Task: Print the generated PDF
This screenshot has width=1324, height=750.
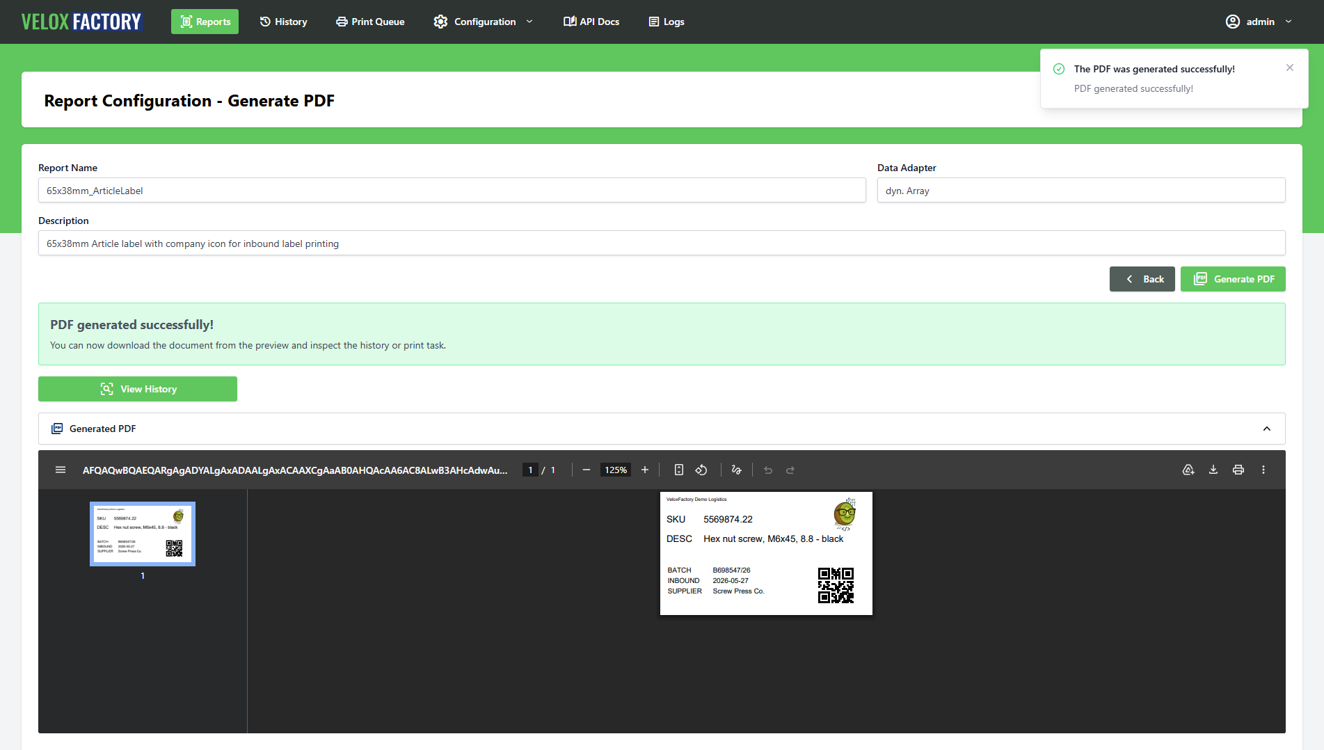Action: pyautogui.click(x=1238, y=470)
